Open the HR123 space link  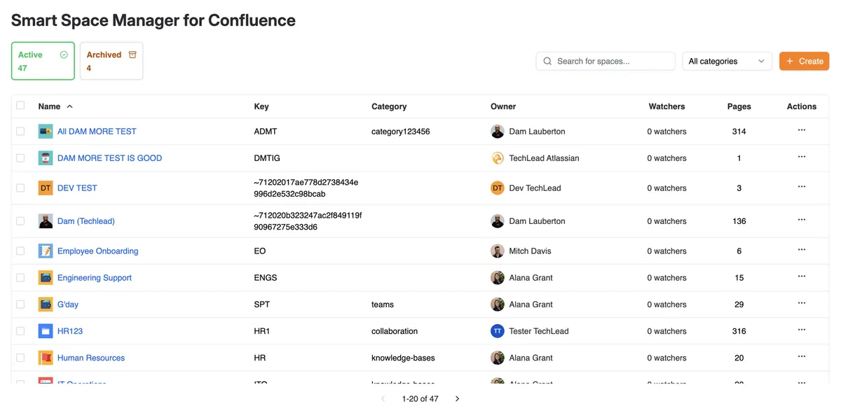pos(70,330)
